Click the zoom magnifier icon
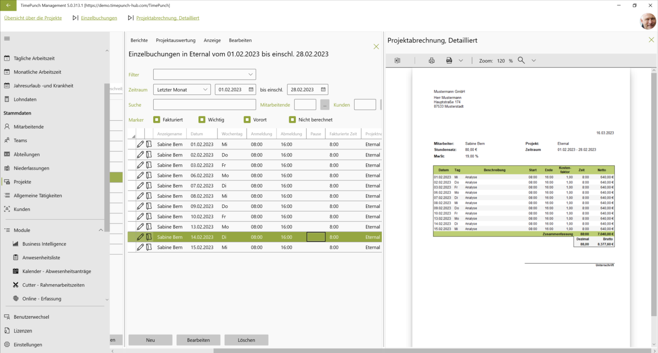The image size is (658, 353). coord(521,60)
